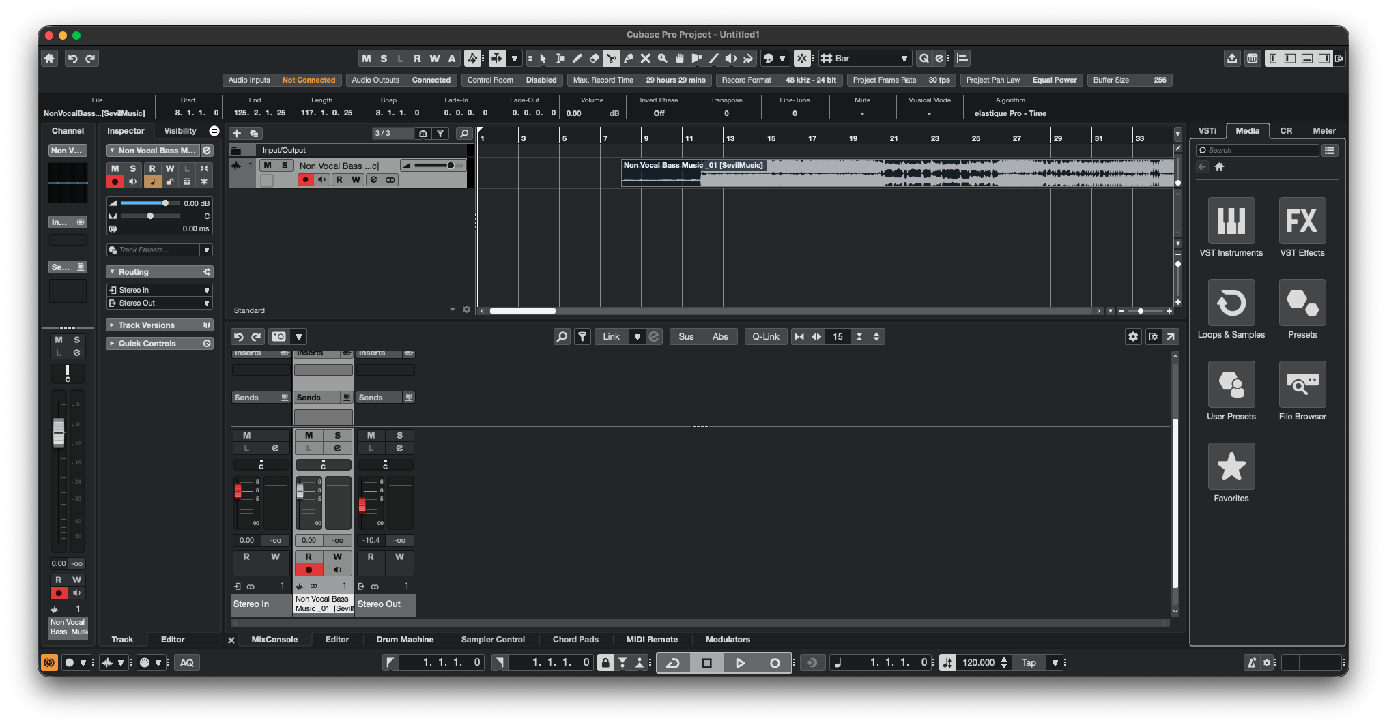
Task: Click the Add Track plus icon
Action: (x=237, y=134)
